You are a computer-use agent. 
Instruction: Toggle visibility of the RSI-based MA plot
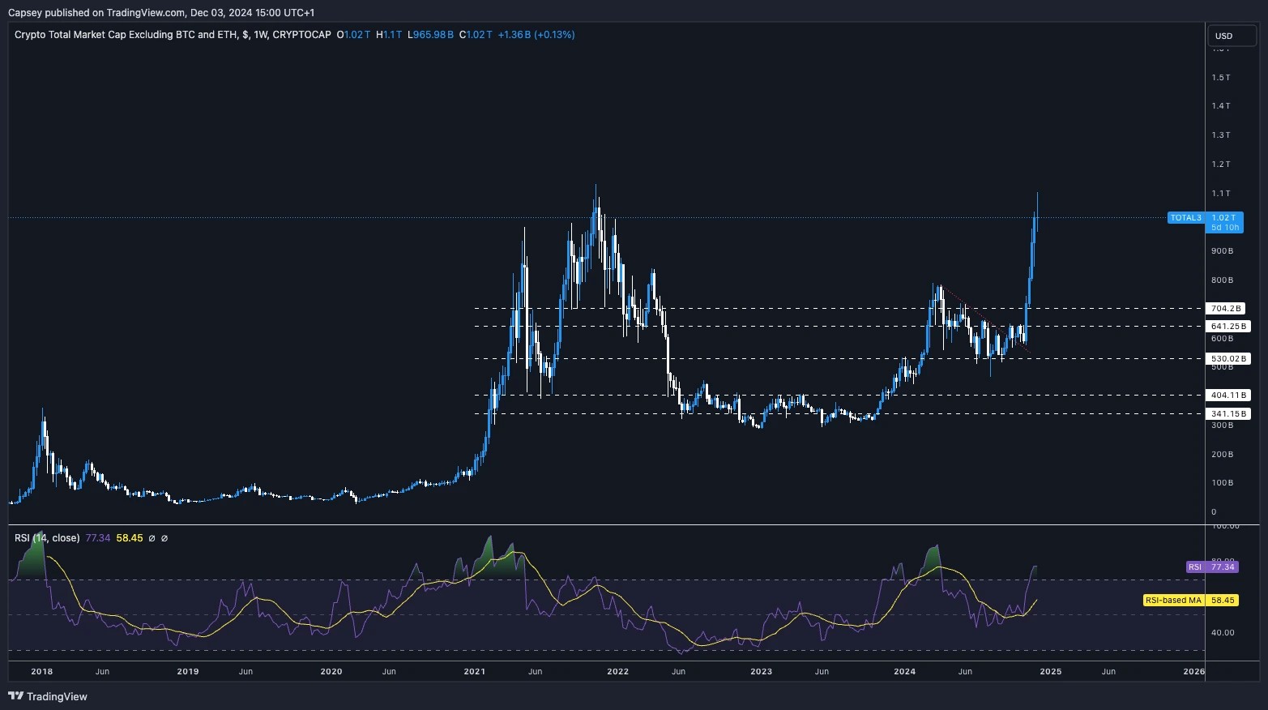(165, 537)
